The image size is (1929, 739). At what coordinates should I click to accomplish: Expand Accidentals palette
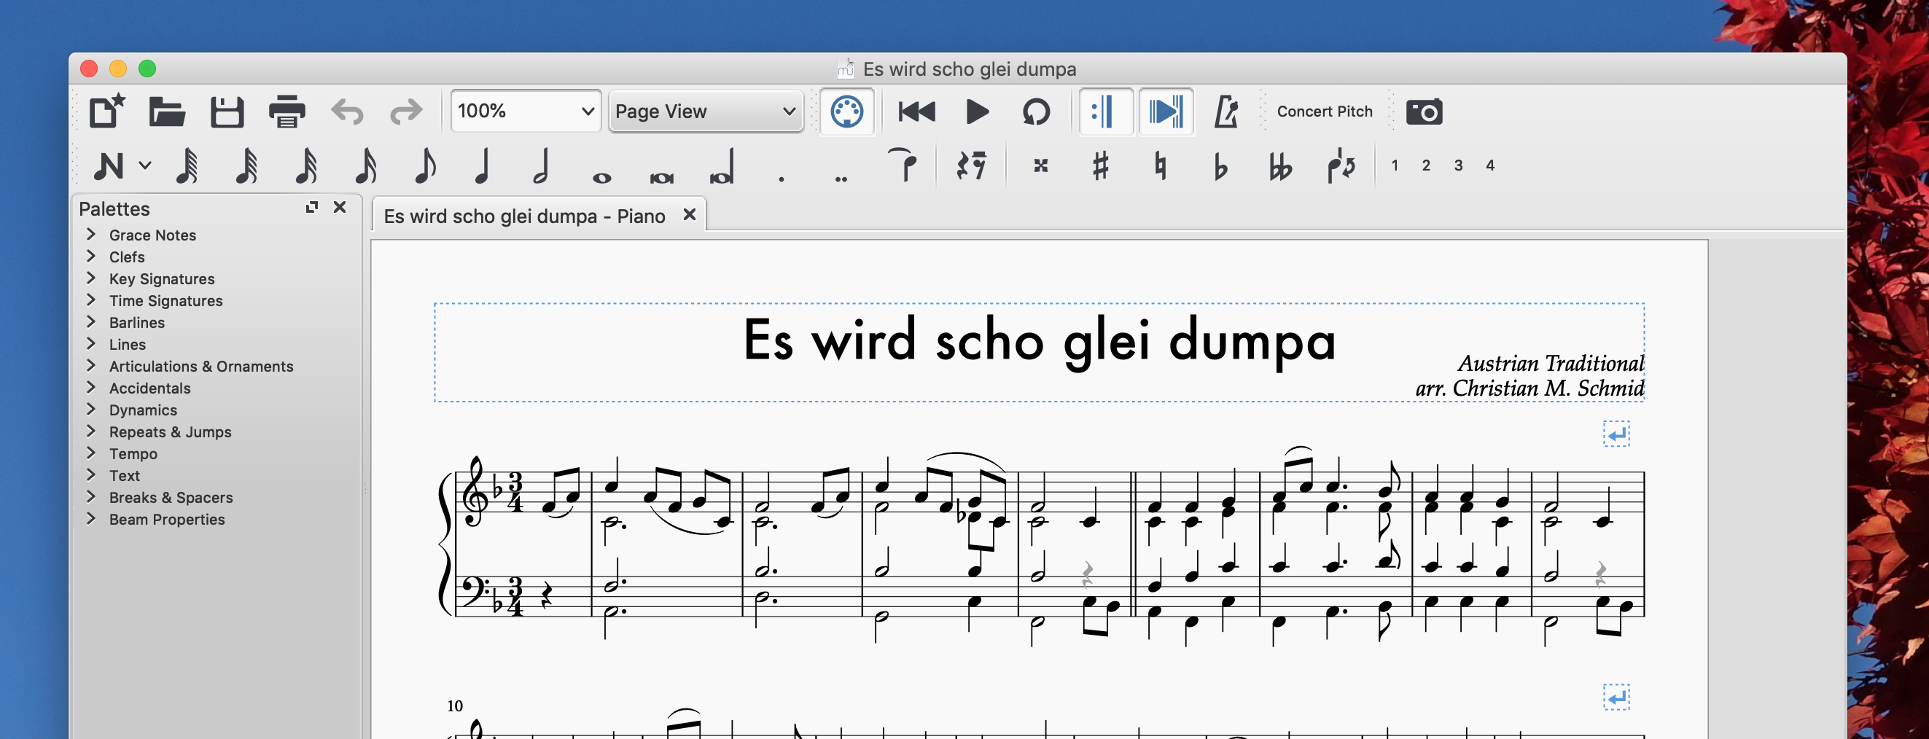[x=91, y=387]
